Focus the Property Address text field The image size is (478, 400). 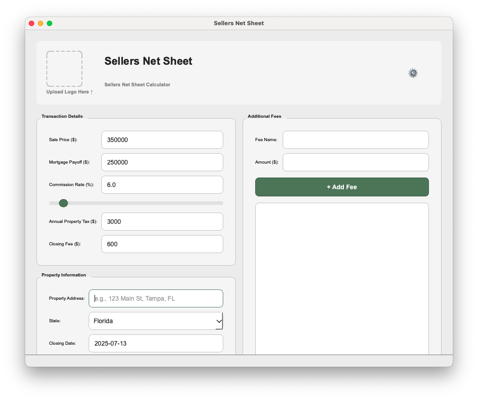(156, 298)
